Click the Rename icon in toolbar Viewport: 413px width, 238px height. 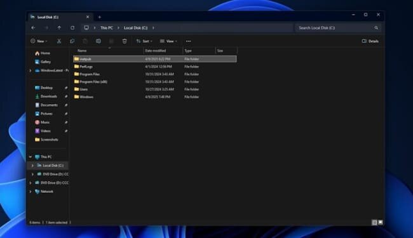pos(98,41)
